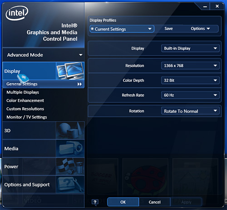
Task: Click the Refresh Rate label
Action: (133, 95)
